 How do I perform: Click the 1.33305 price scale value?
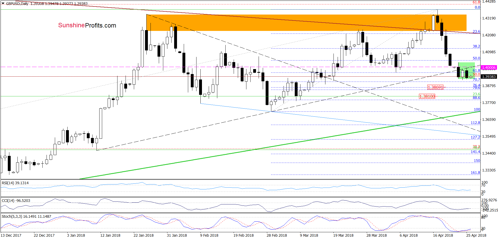(489, 170)
